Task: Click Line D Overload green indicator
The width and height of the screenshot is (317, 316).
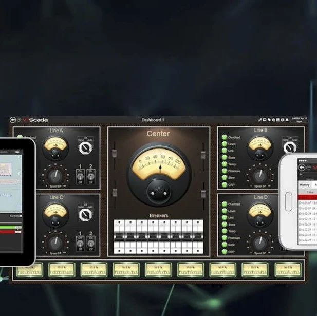Action: click(x=225, y=204)
